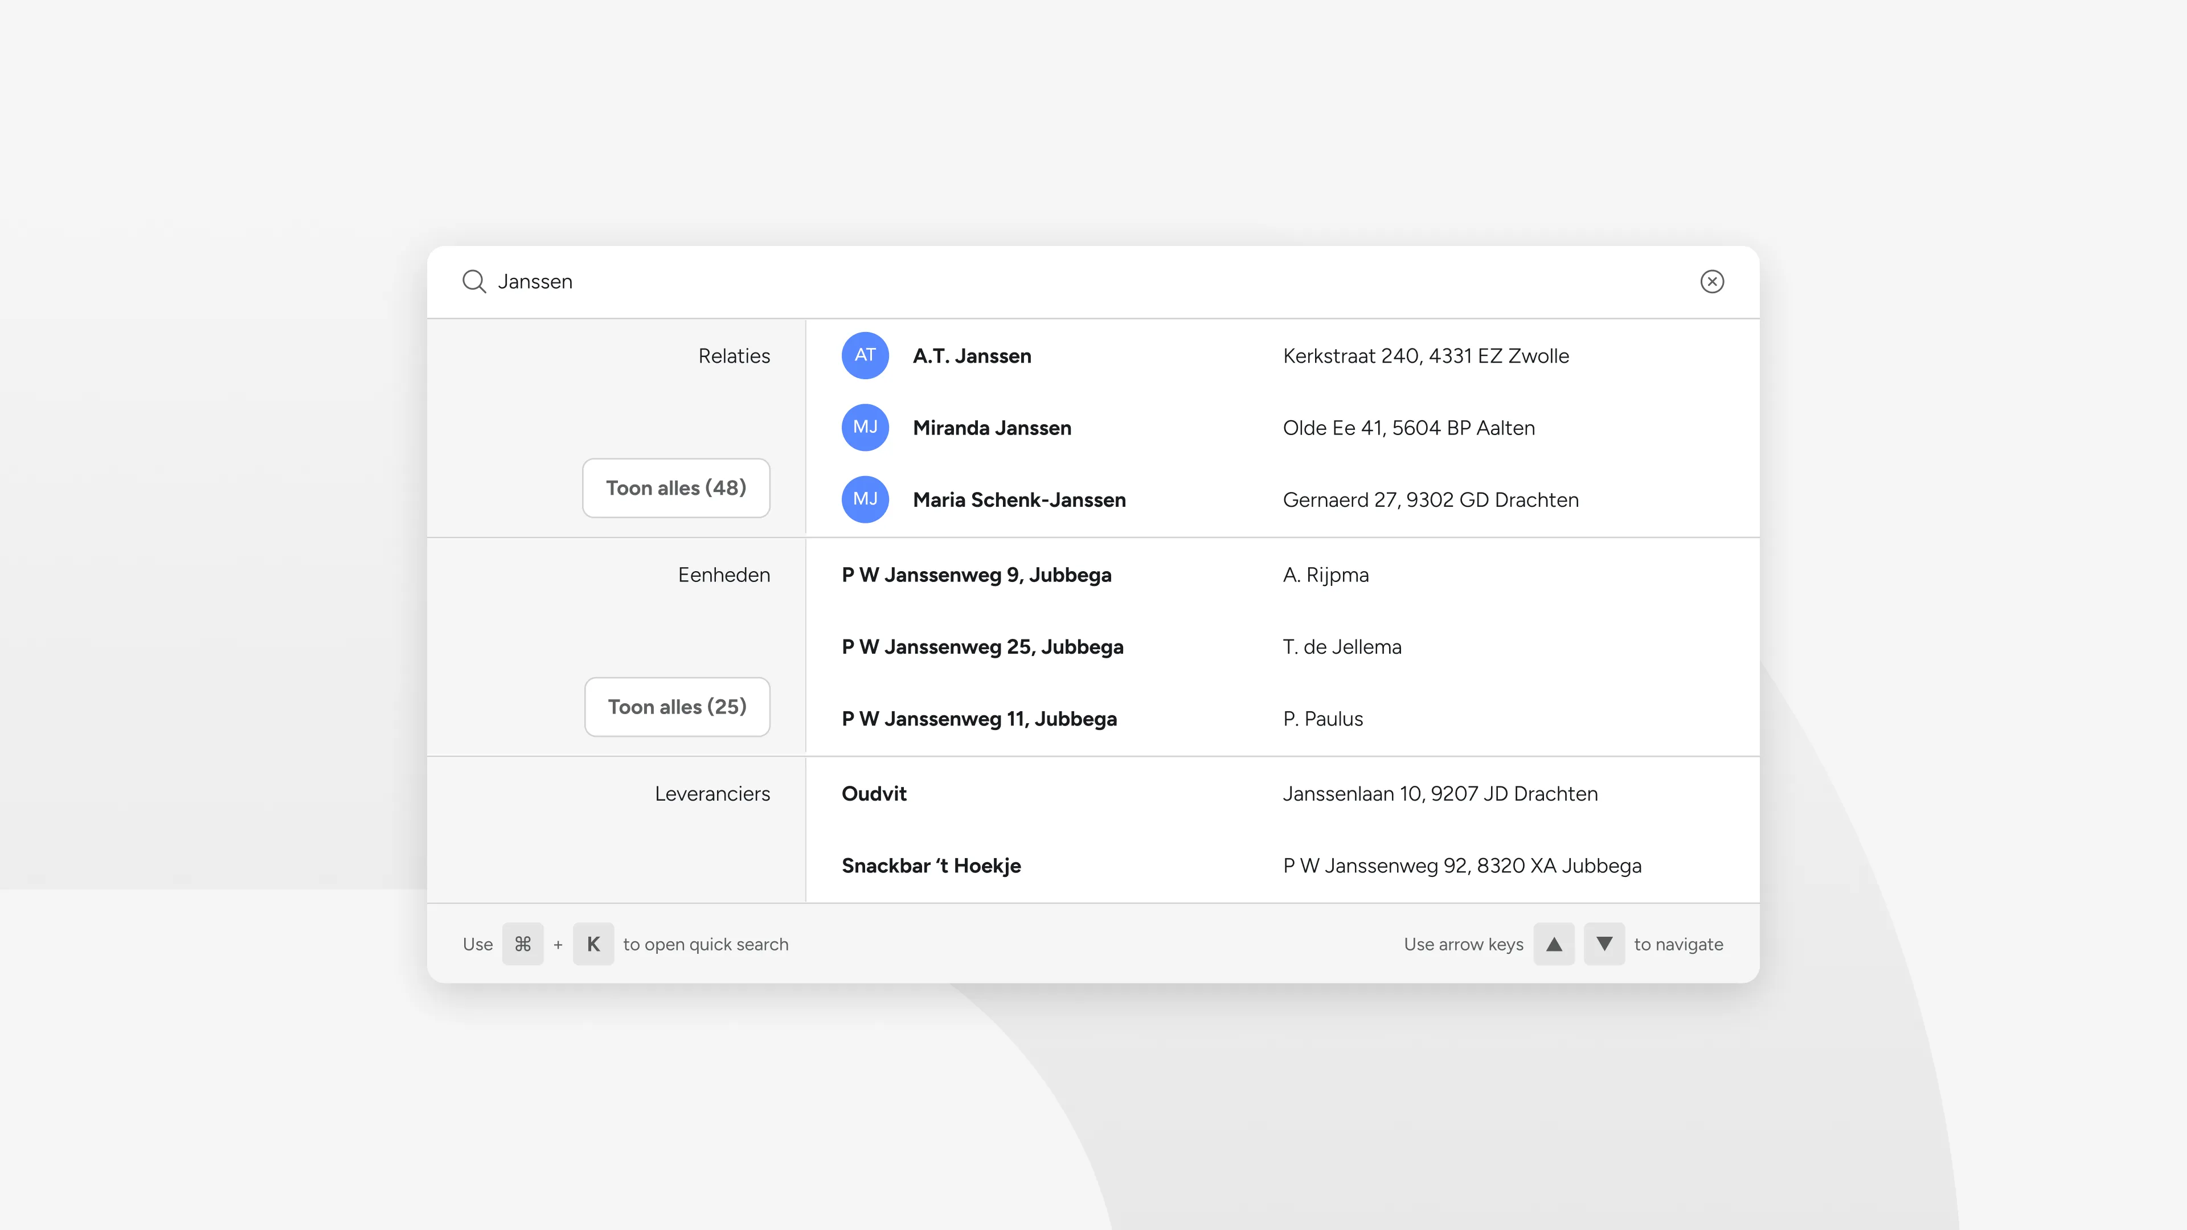Click the K key icon in the footer
Screen dimensions: 2187x1230
click(593, 943)
